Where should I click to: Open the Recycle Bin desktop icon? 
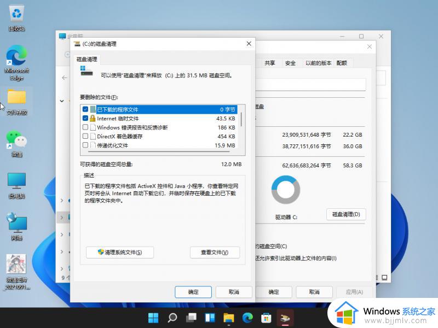pos(17,19)
